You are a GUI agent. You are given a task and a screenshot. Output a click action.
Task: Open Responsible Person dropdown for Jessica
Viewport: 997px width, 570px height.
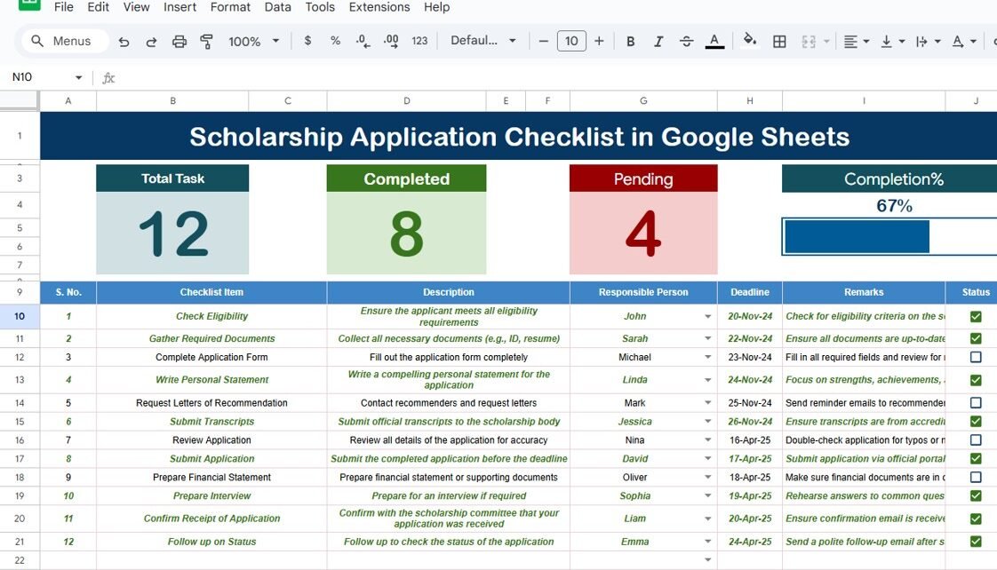(x=707, y=422)
